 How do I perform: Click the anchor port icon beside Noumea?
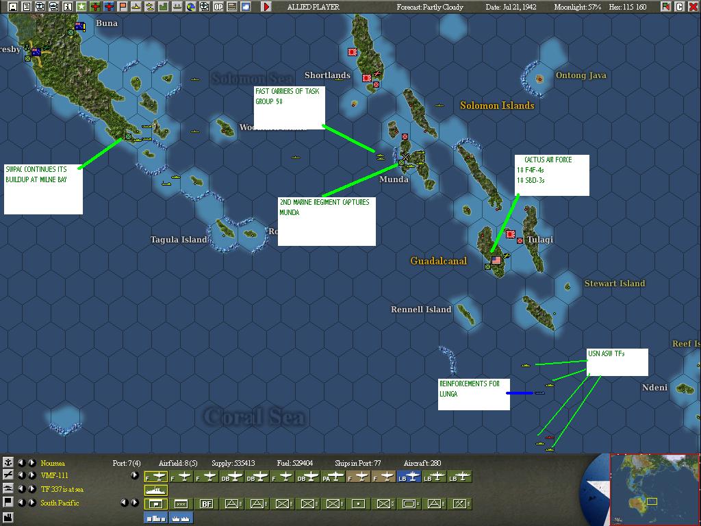pyautogui.click(x=8, y=462)
